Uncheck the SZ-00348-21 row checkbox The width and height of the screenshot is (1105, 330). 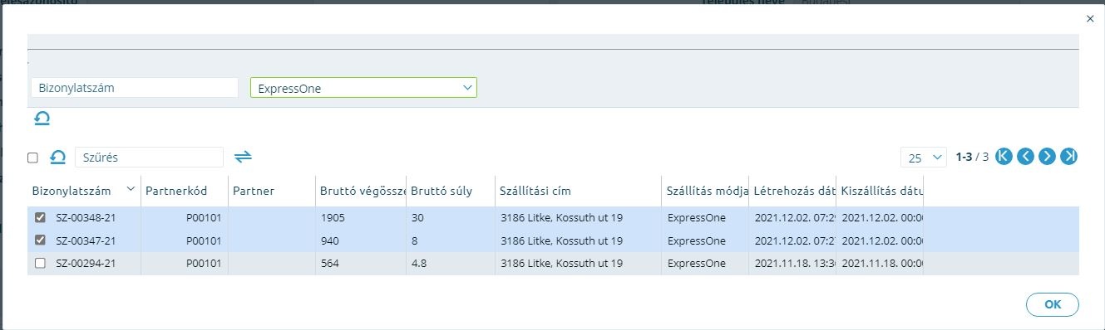coord(40,218)
